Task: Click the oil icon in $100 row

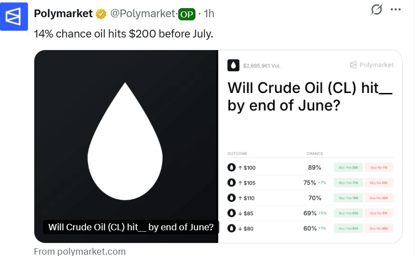Action: coord(232,168)
